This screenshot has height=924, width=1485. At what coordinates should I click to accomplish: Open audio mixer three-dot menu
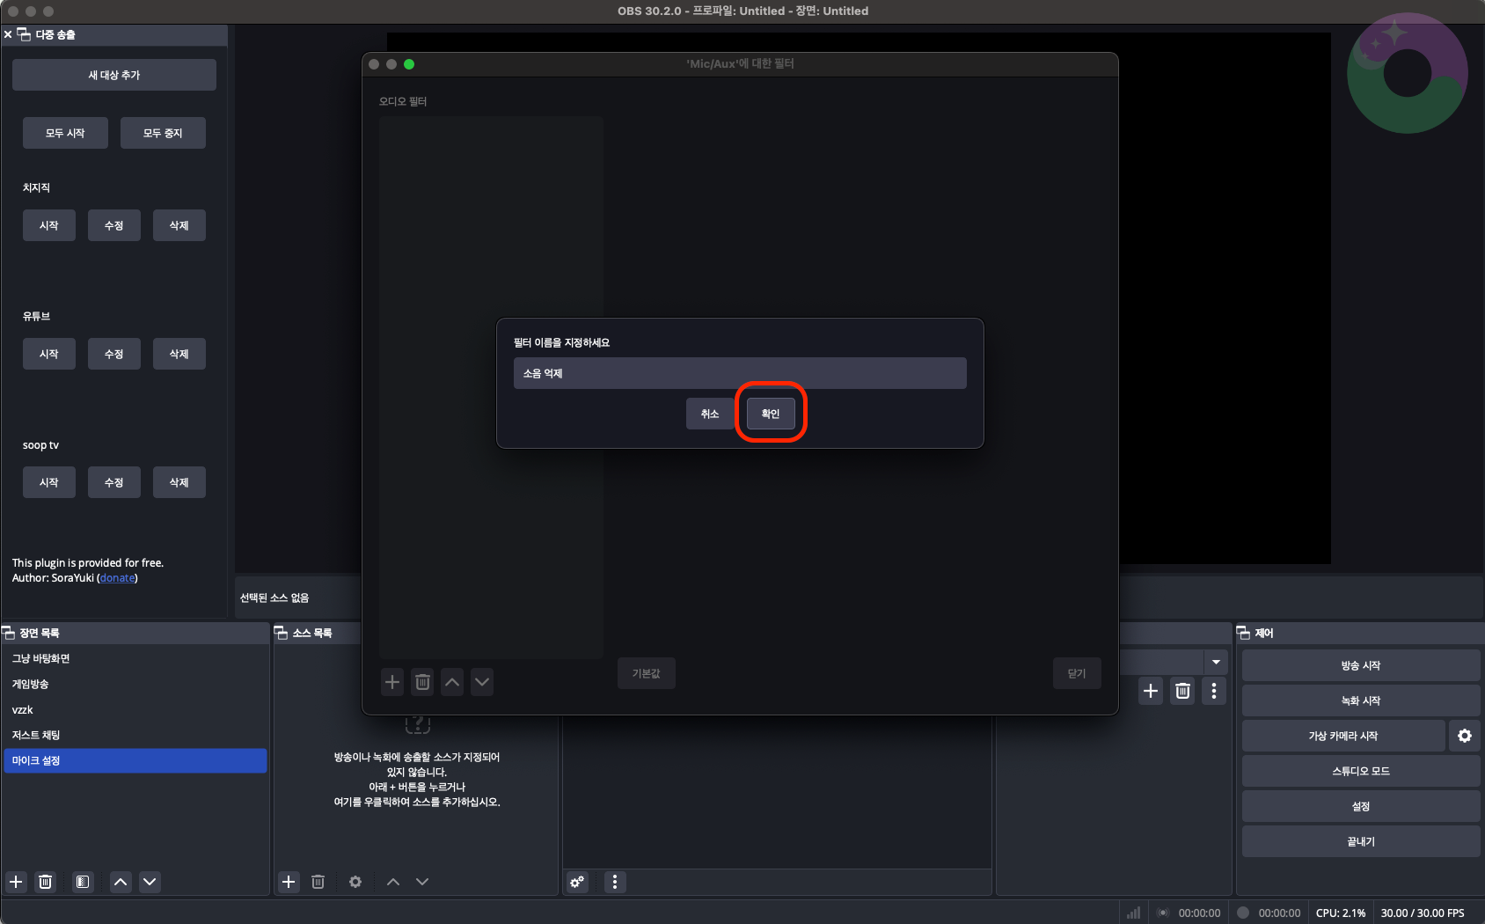(615, 882)
